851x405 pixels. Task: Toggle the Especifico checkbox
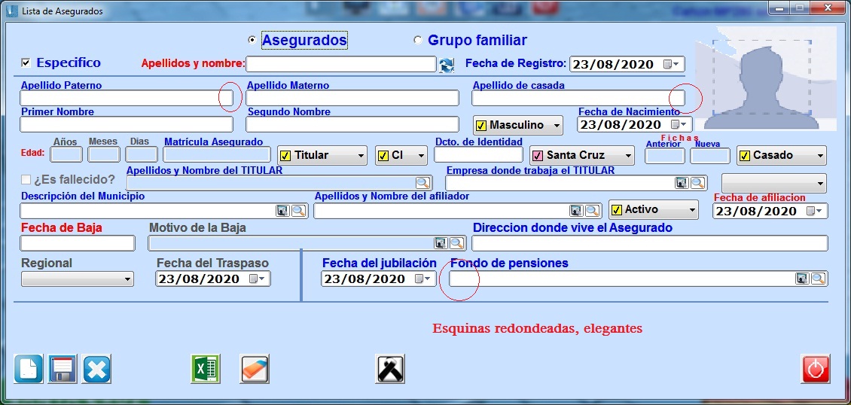click(x=26, y=63)
